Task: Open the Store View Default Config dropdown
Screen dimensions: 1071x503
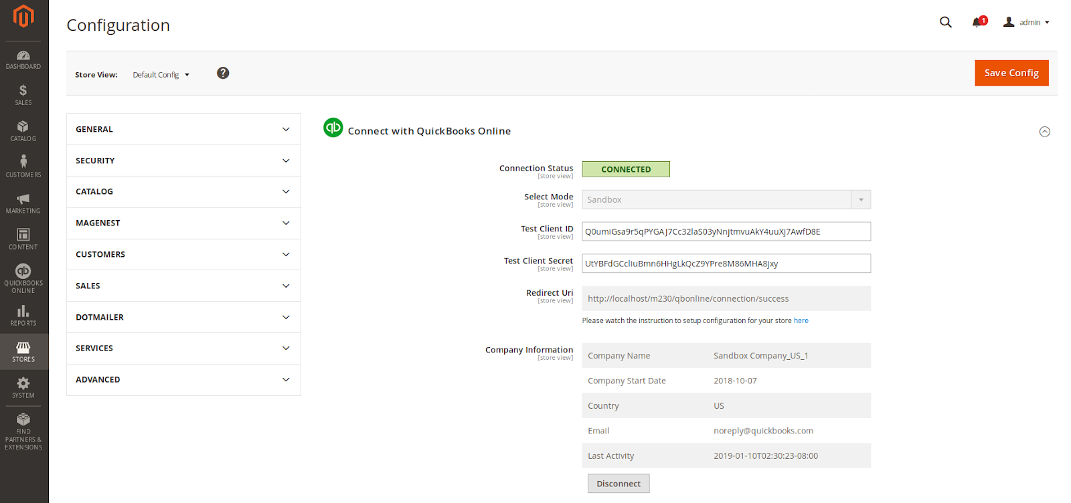Action: (x=161, y=75)
